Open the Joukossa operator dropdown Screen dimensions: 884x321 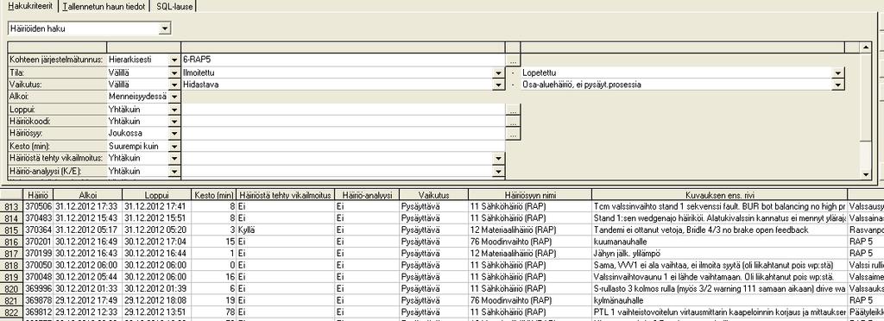(x=174, y=134)
